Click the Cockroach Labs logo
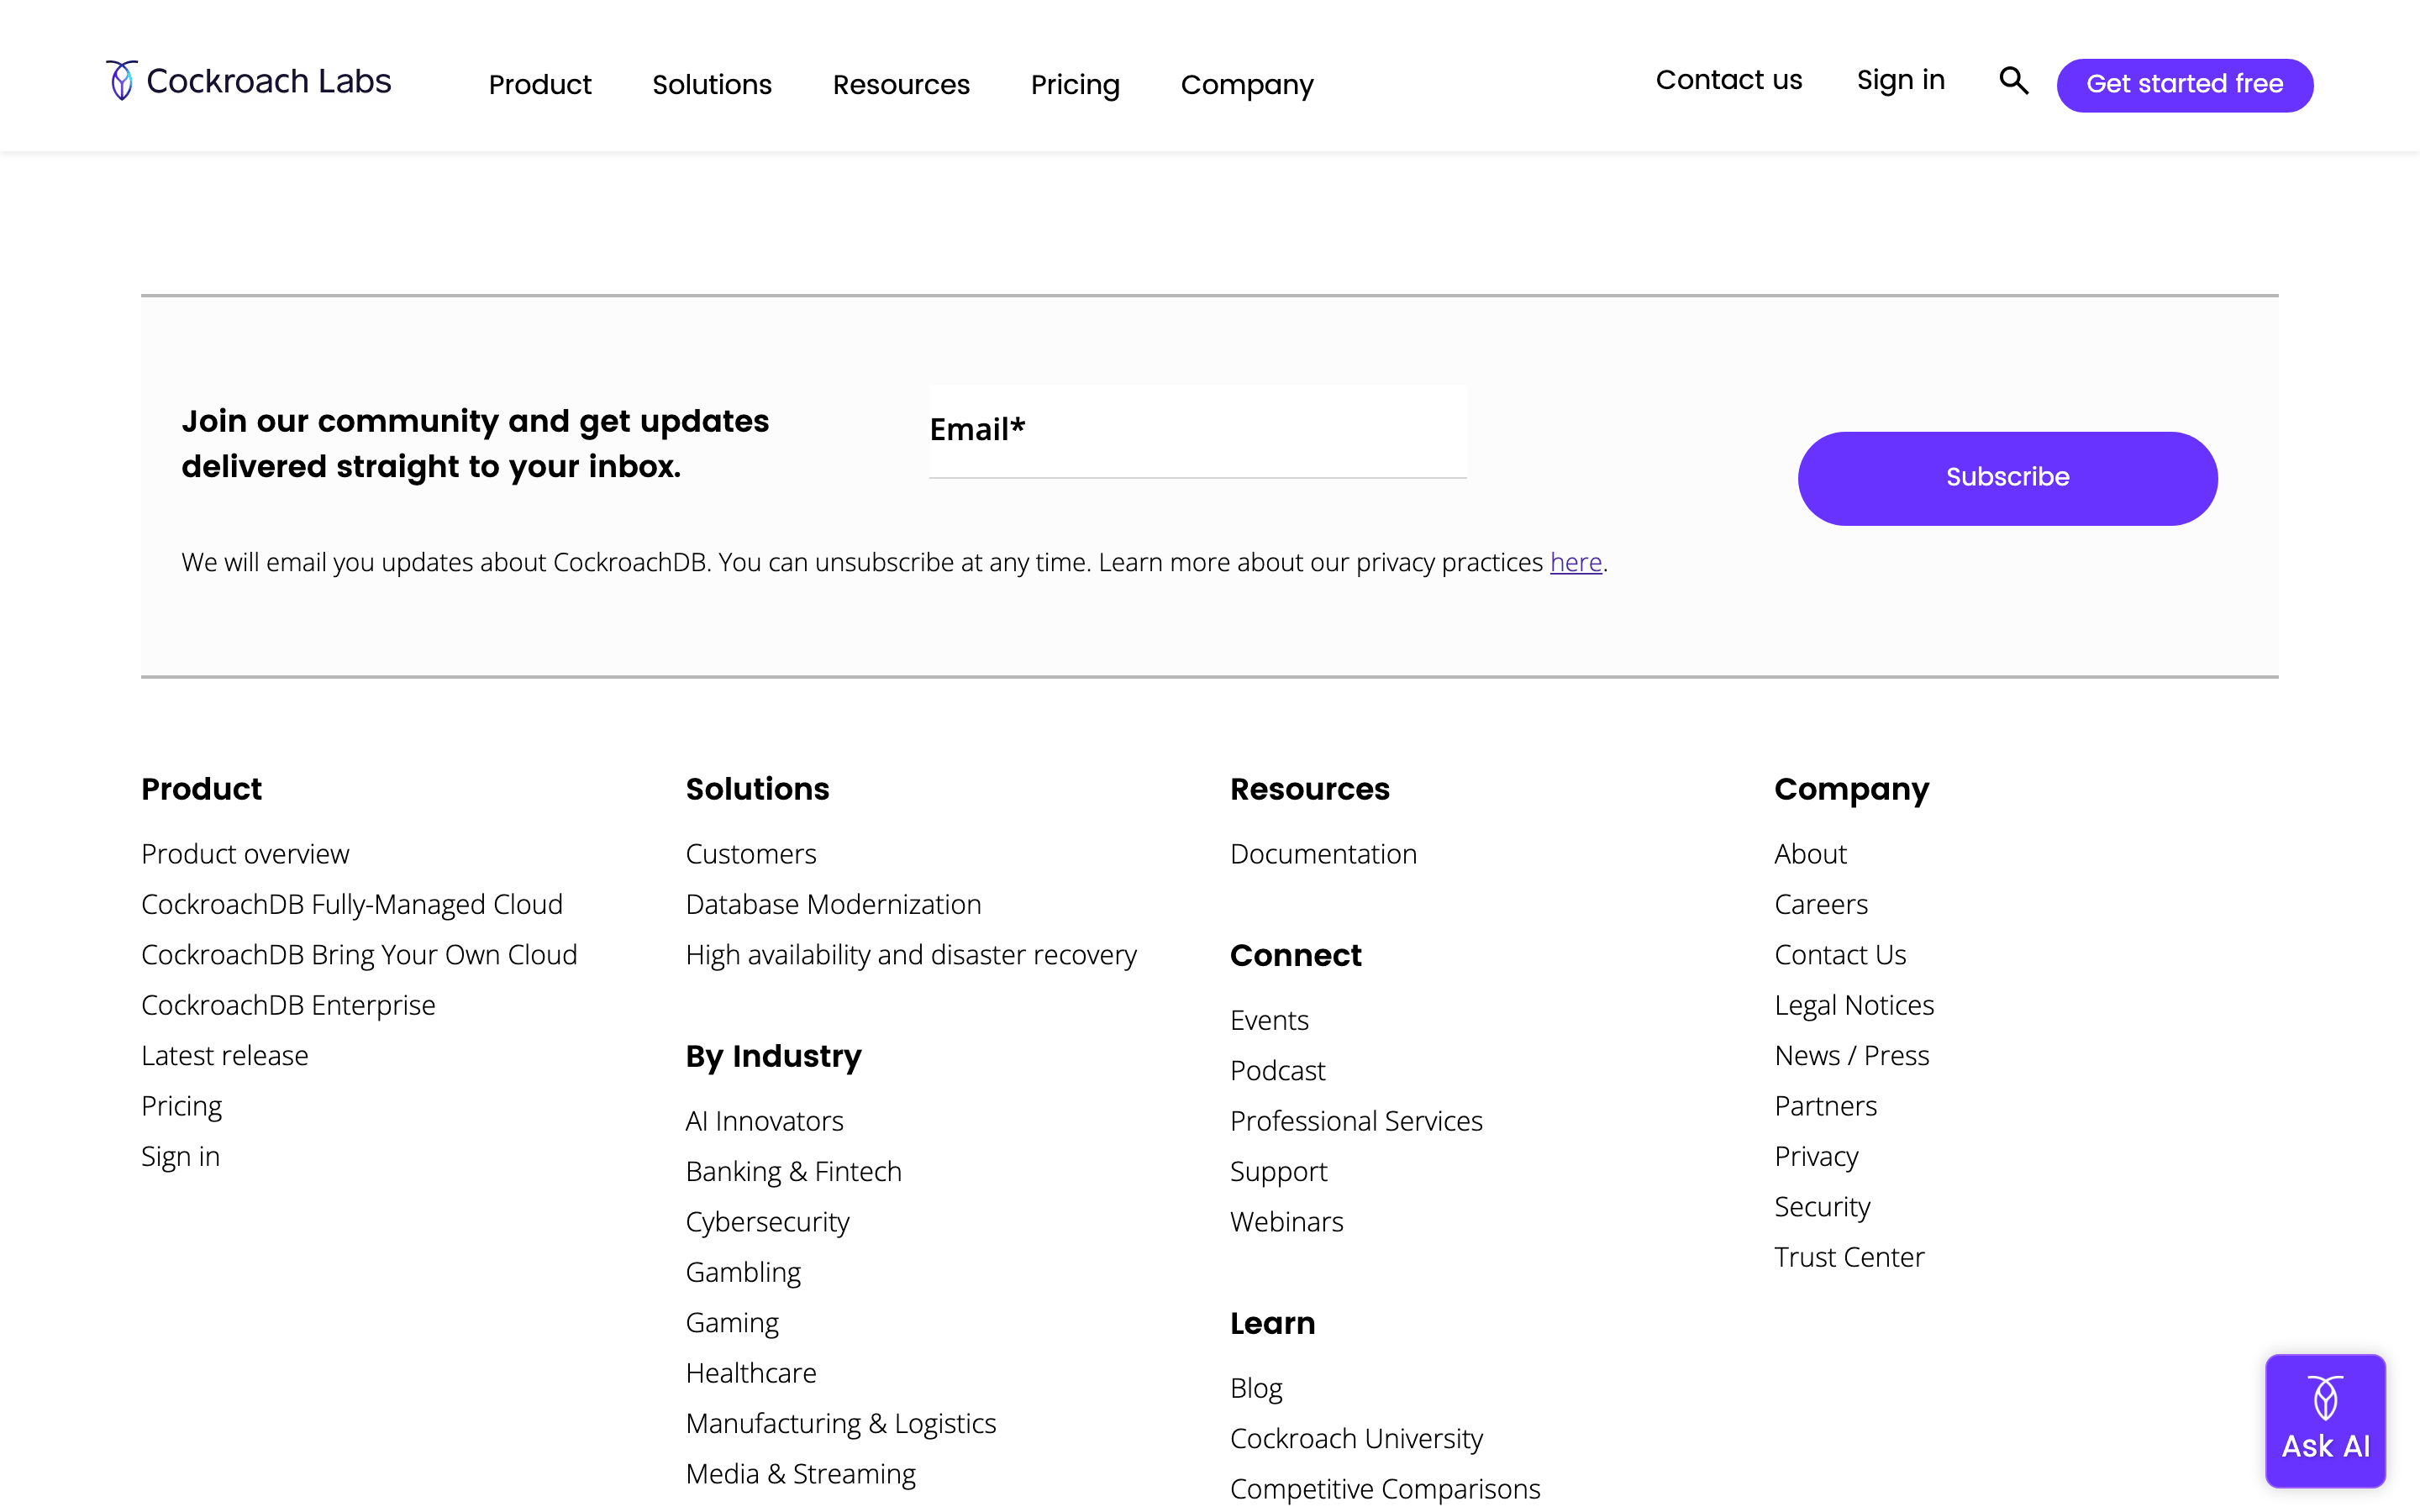The image size is (2420, 1512). pyautogui.click(x=249, y=81)
